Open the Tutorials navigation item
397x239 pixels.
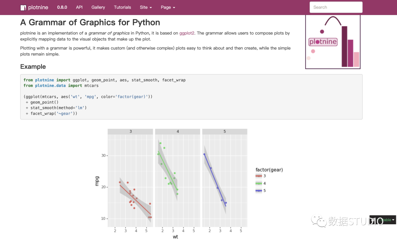click(122, 7)
